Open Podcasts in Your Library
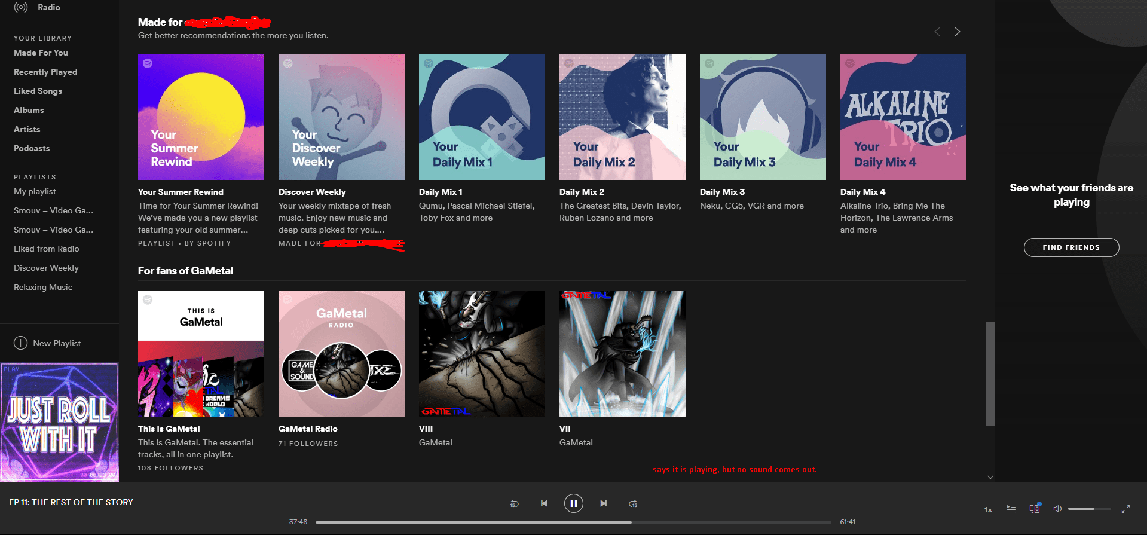This screenshot has height=535, width=1147. [32, 148]
